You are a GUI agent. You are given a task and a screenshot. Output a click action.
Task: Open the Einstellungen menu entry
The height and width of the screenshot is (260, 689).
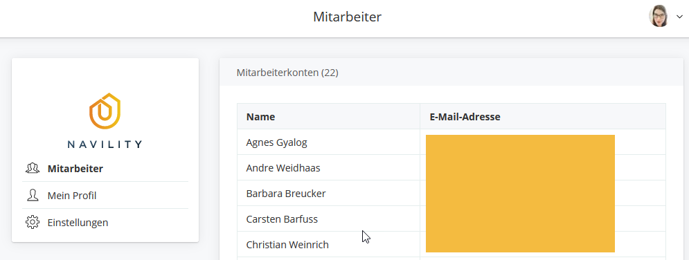pos(78,222)
